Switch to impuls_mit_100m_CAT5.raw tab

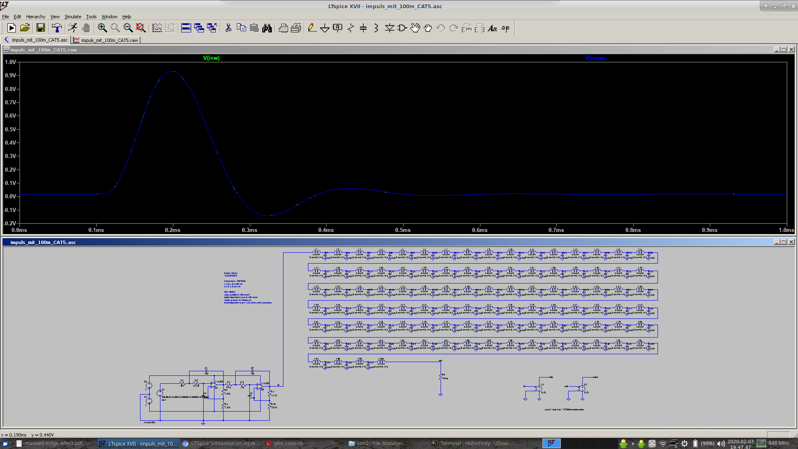(106, 40)
